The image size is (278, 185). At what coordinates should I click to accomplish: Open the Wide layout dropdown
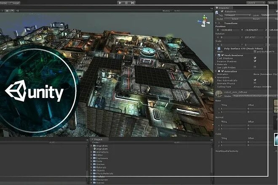point(272,3)
